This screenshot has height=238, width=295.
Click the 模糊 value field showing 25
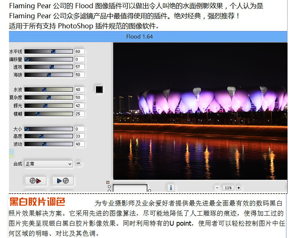[80, 114]
